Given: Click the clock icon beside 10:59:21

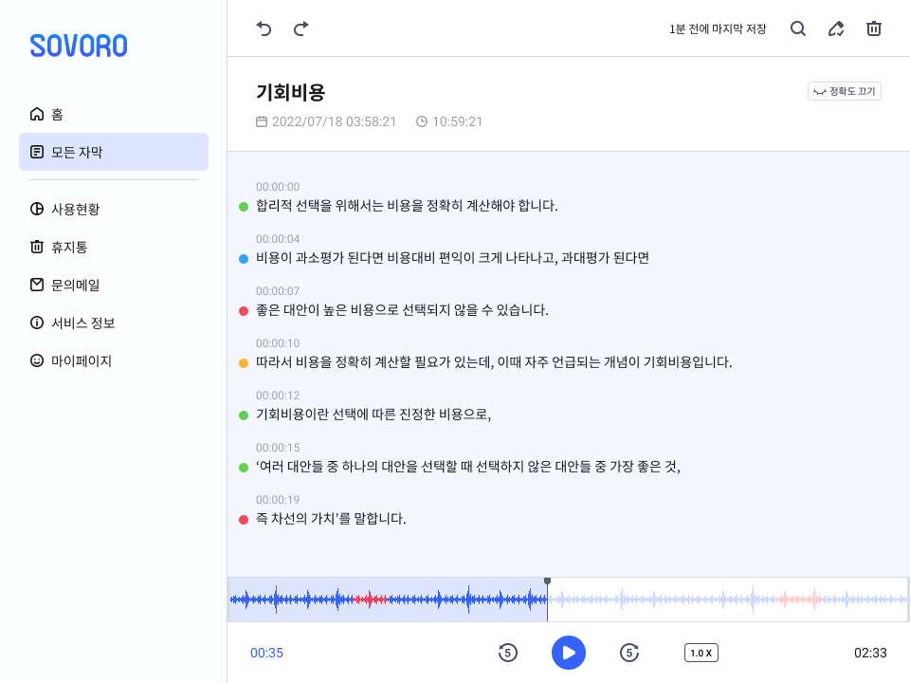Looking at the screenshot, I should (x=422, y=121).
